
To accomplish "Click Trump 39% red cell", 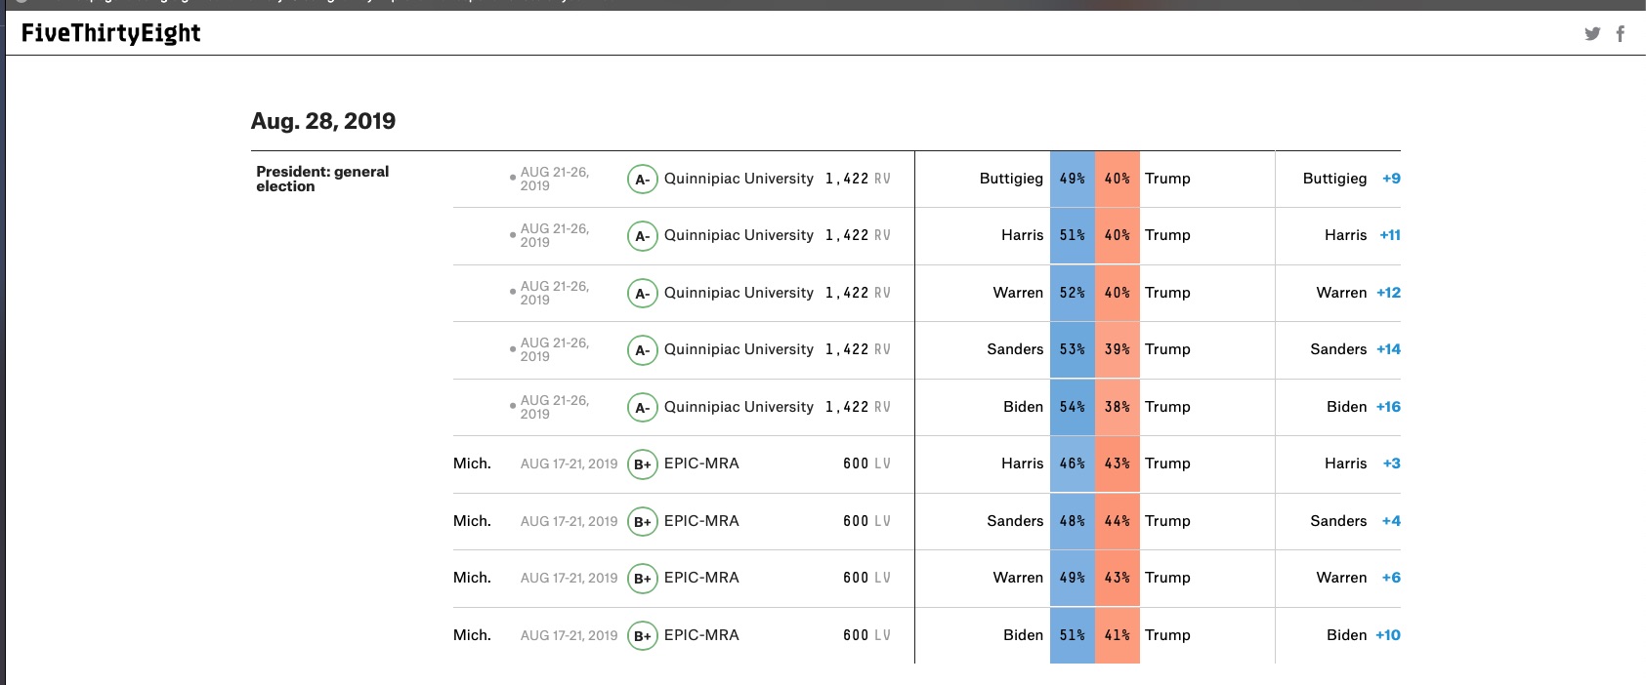I will point(1118,349).
